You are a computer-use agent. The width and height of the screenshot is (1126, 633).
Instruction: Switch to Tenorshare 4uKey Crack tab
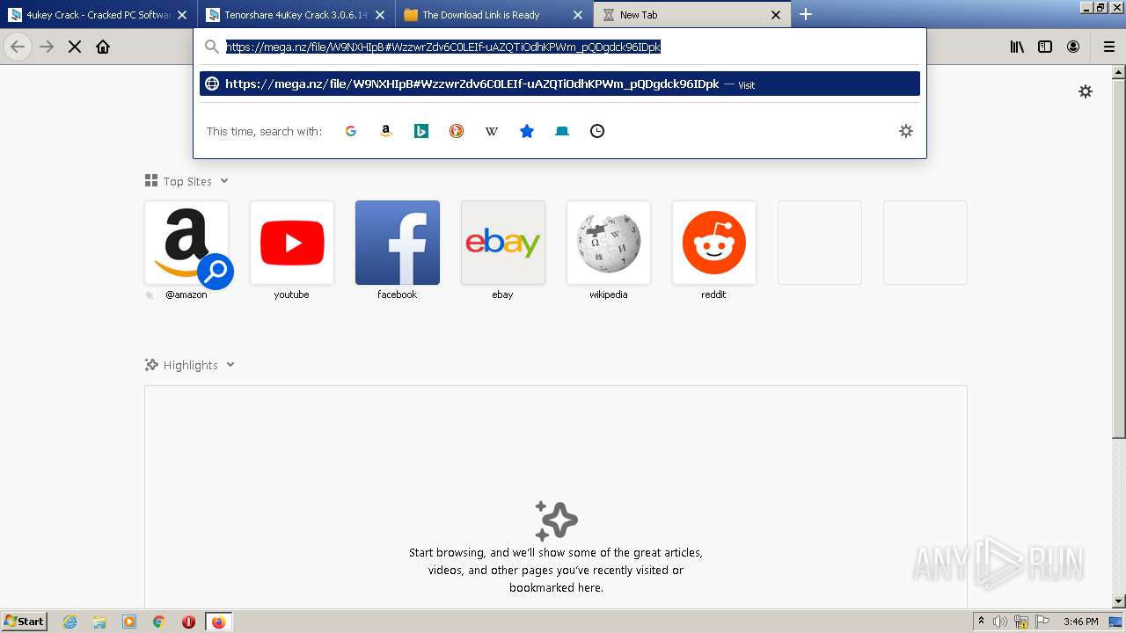(296, 14)
